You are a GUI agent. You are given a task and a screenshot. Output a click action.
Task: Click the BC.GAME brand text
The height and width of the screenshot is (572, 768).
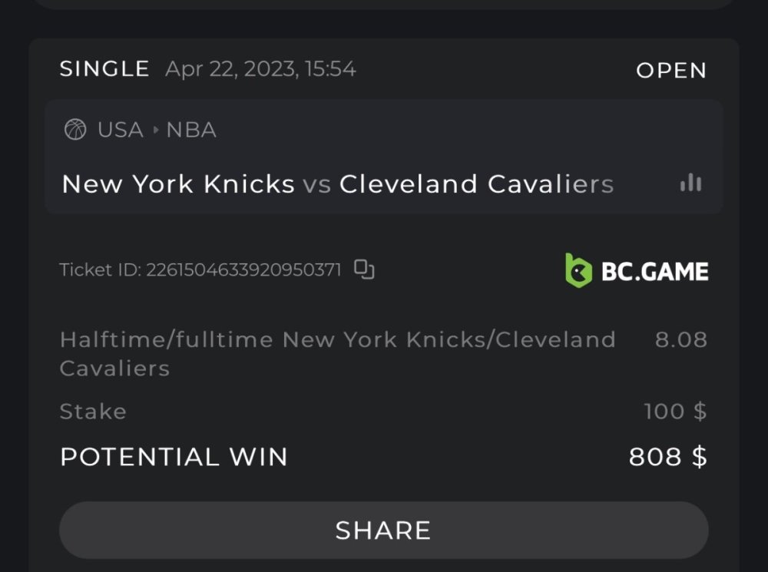coord(654,271)
